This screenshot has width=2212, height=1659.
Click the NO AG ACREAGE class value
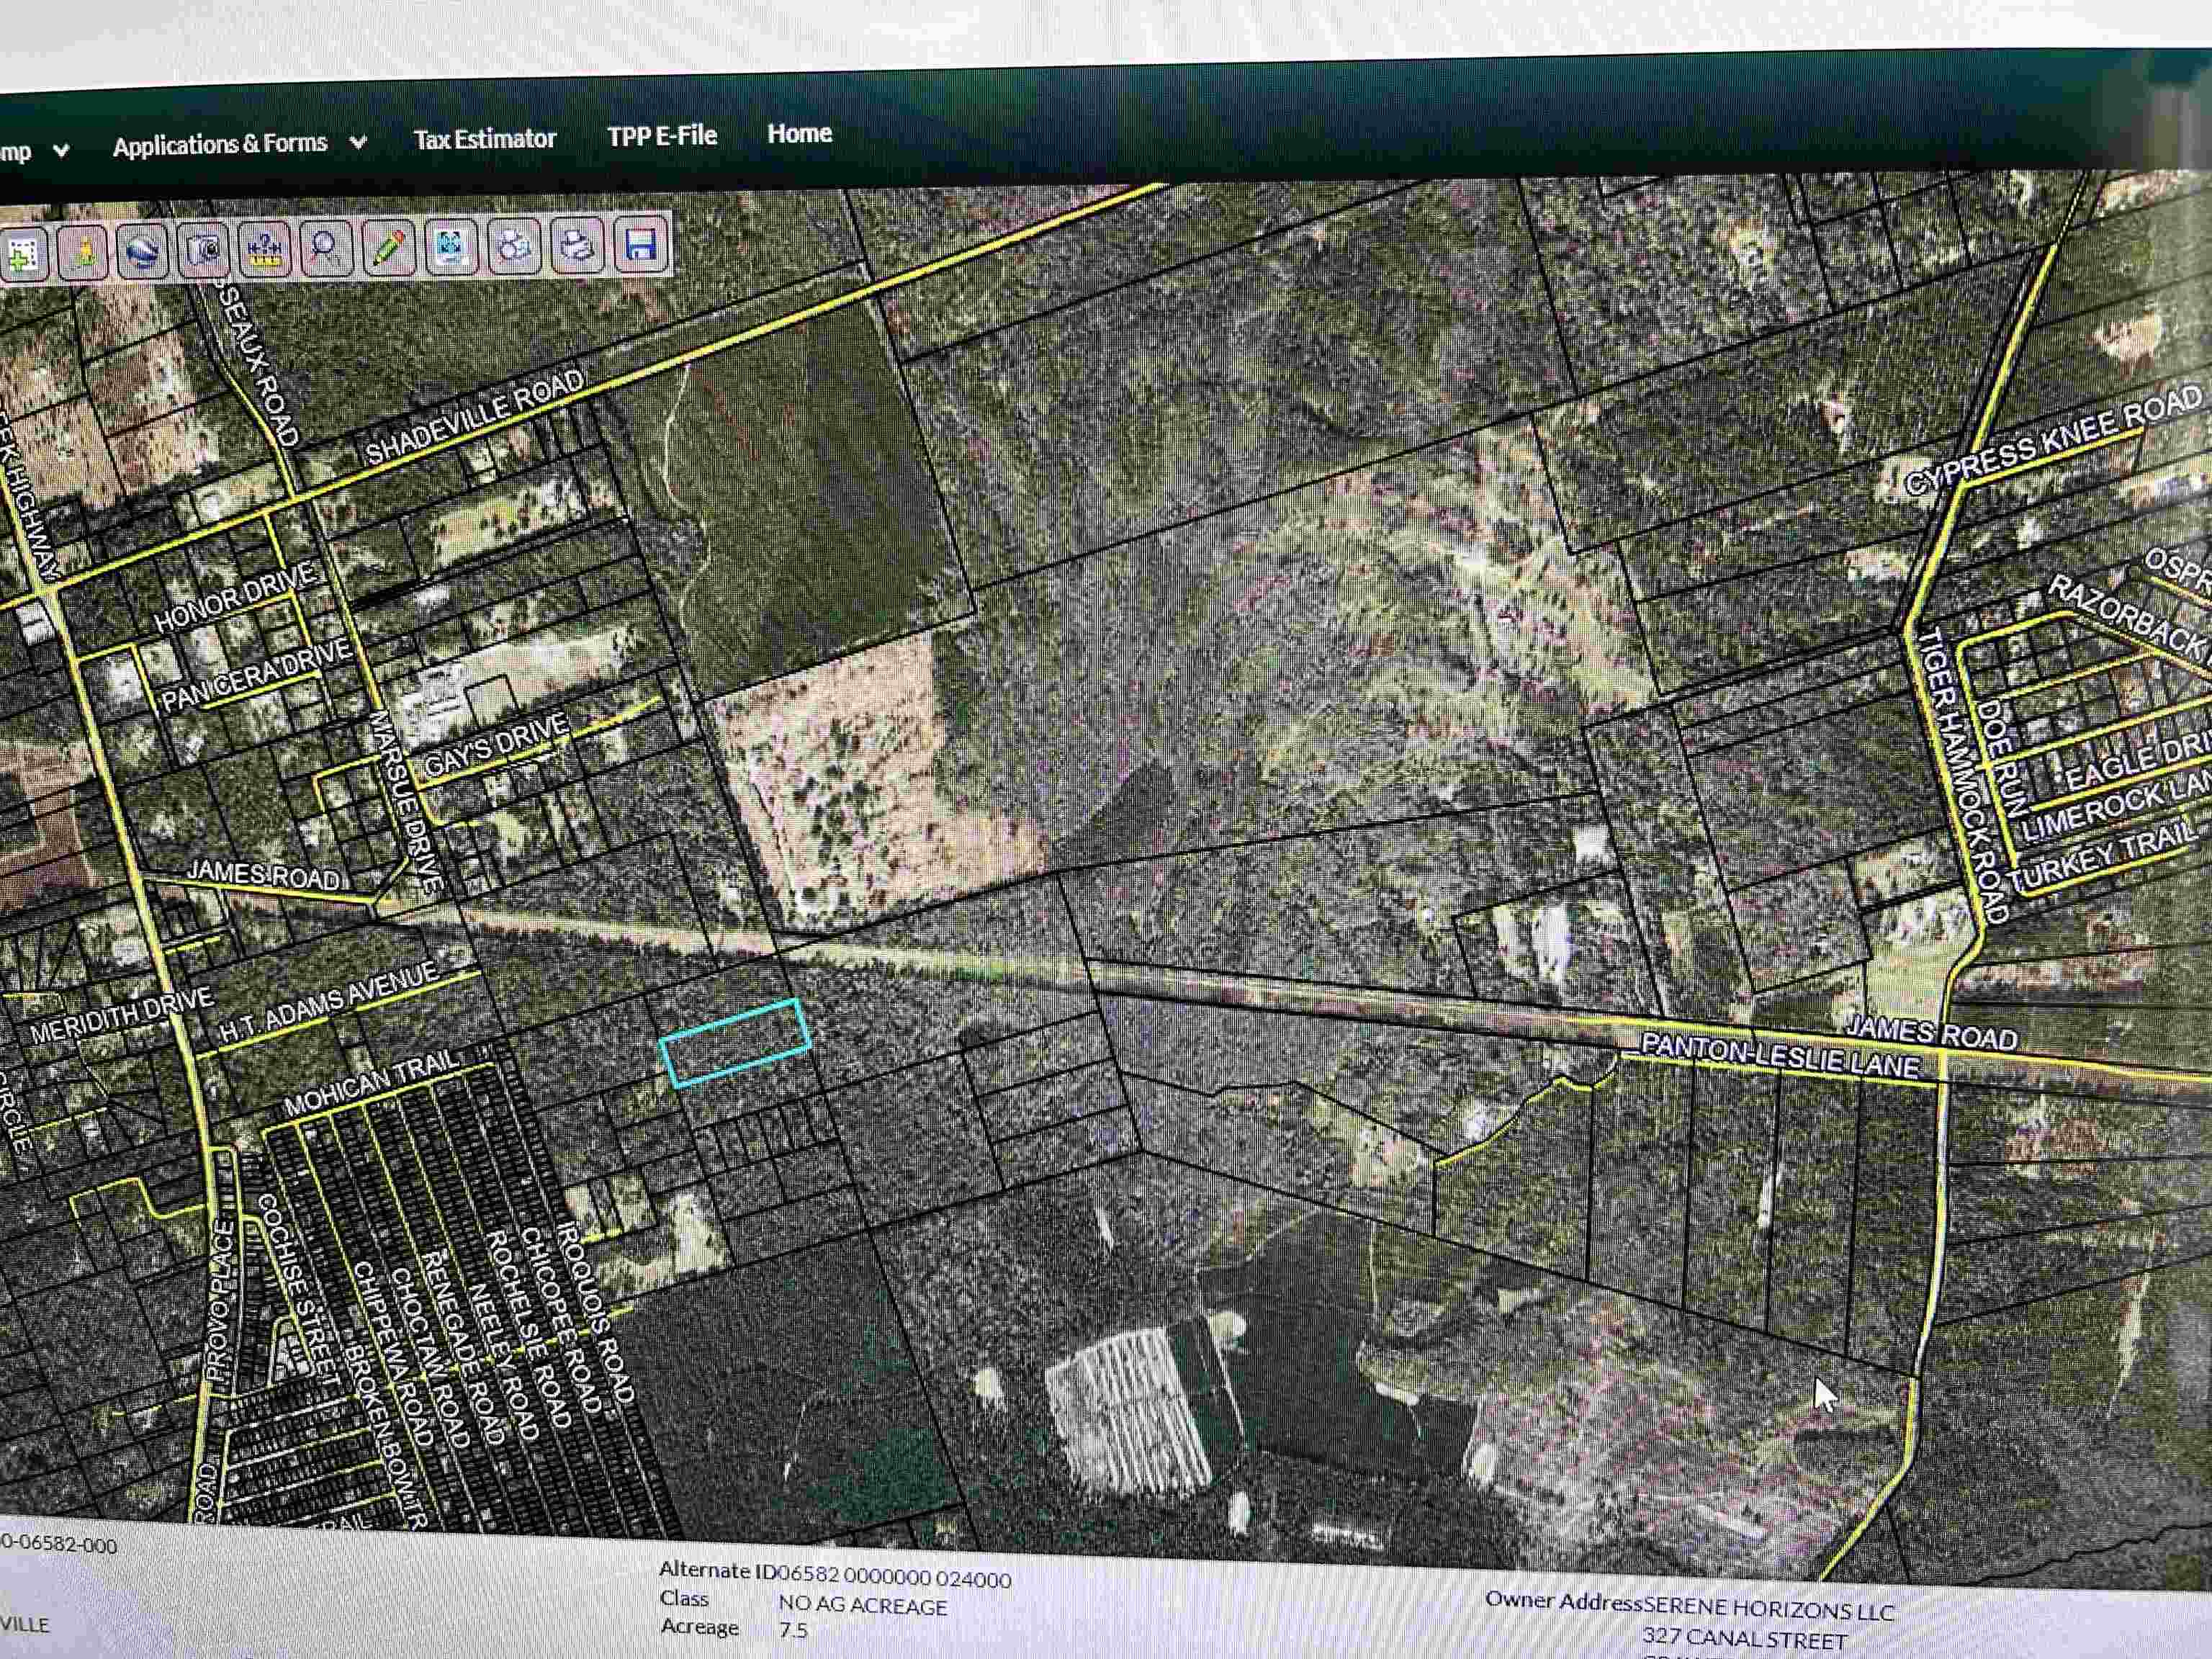point(863,1606)
